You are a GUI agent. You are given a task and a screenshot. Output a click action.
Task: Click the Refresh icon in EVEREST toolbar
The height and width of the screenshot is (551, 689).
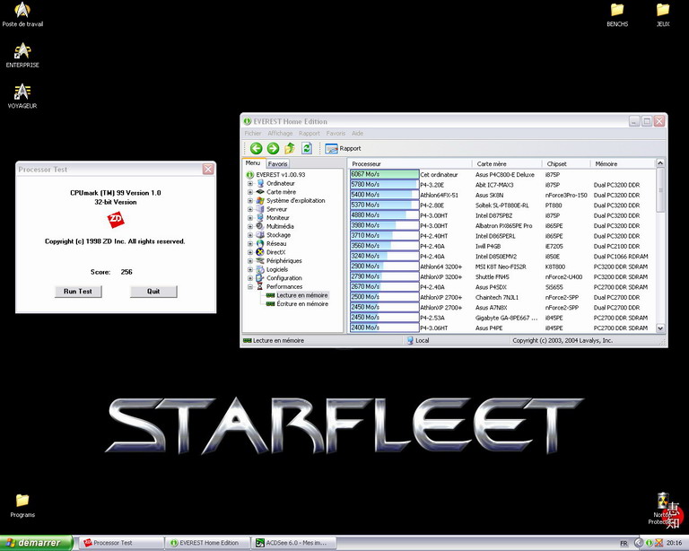point(307,148)
